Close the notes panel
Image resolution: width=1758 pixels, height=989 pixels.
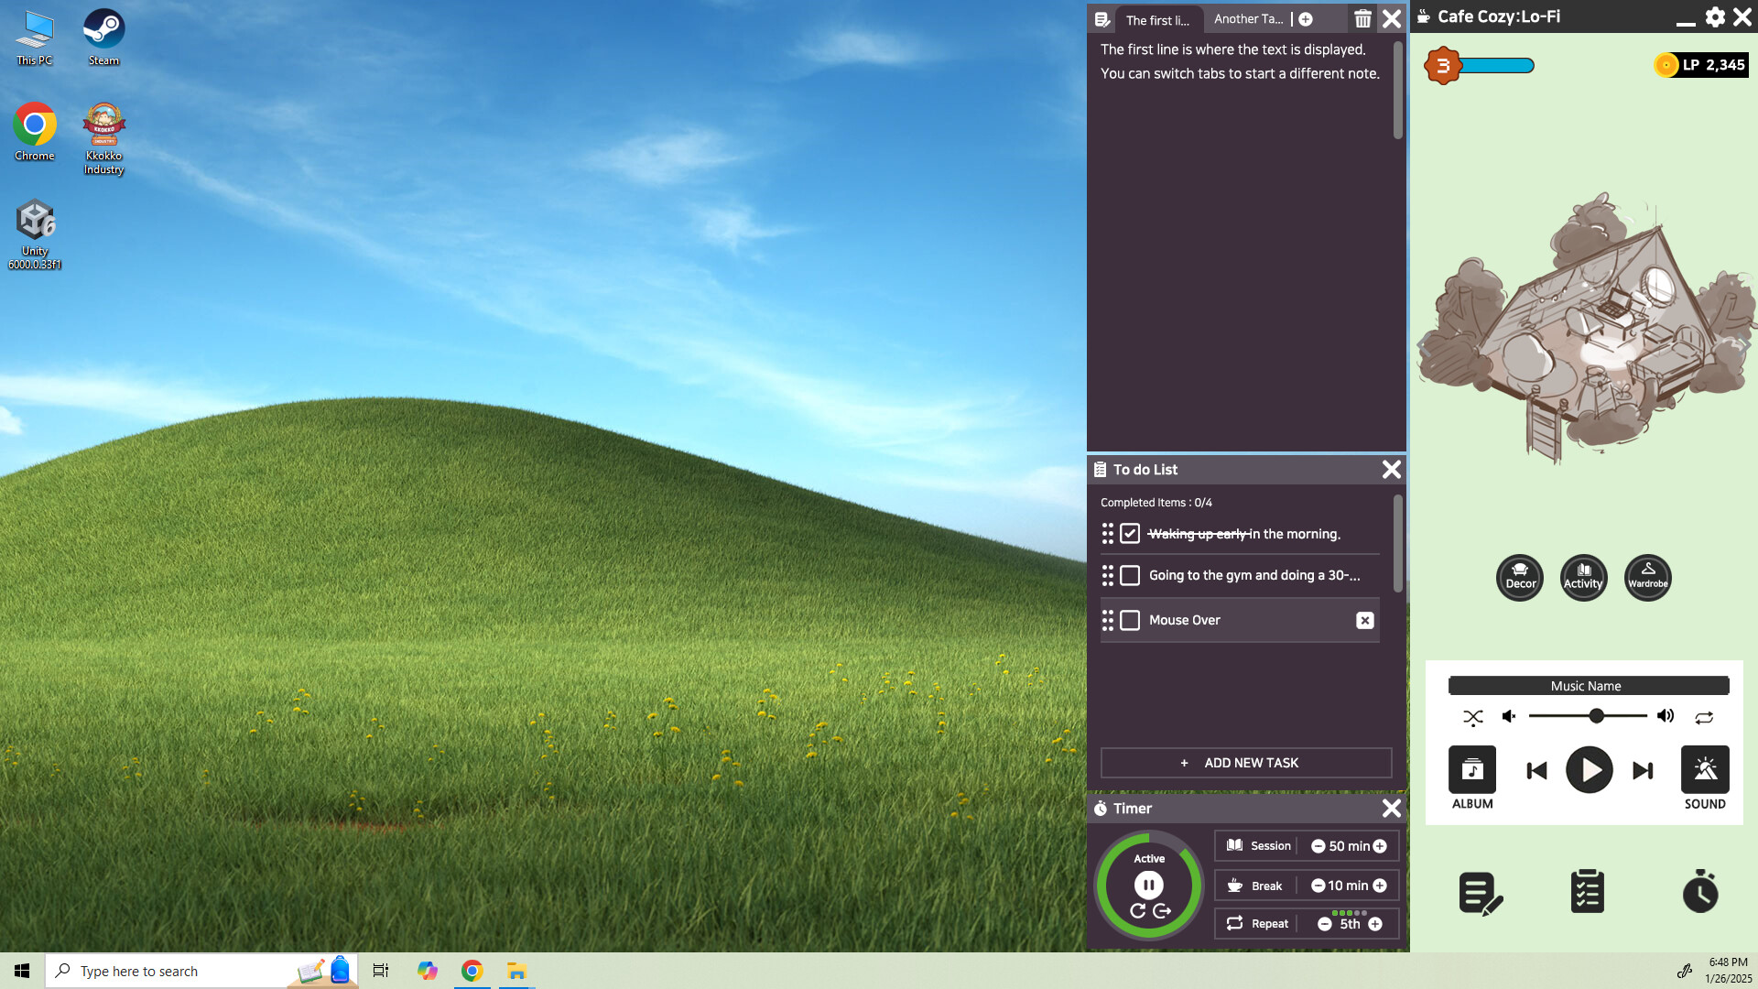pyautogui.click(x=1392, y=18)
